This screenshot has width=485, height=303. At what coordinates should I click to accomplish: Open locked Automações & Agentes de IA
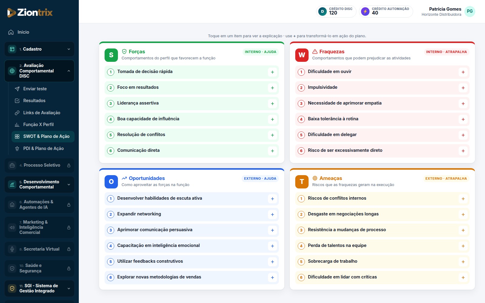point(39,205)
